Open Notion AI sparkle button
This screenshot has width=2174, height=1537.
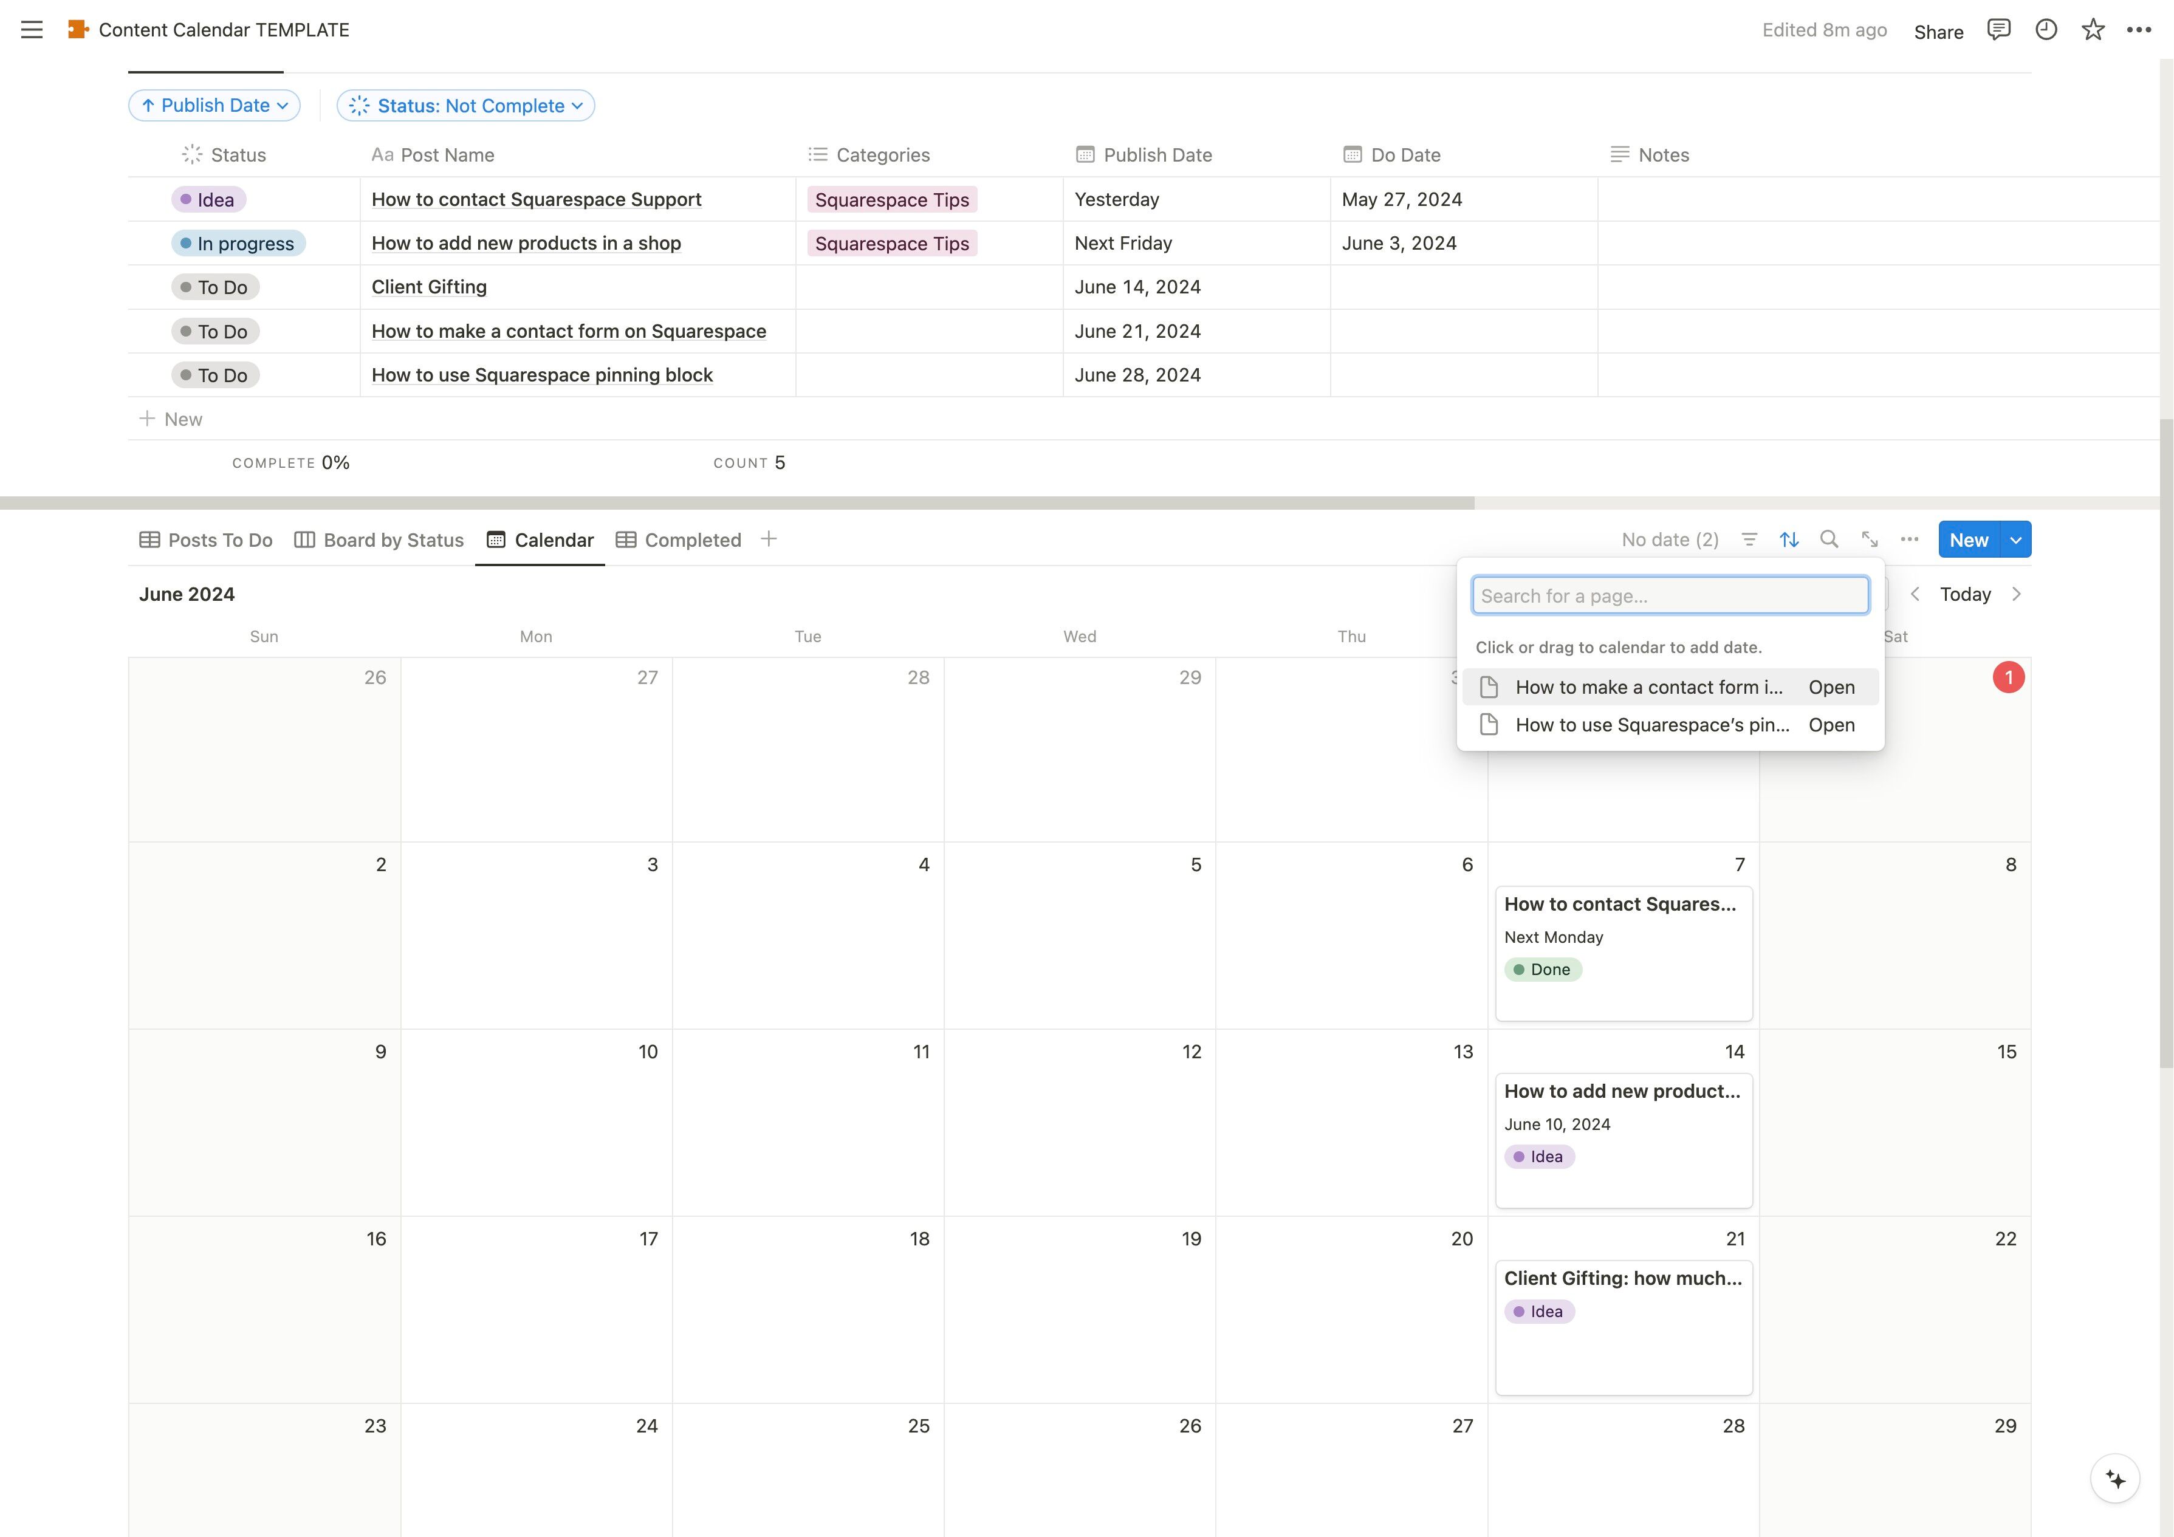tap(2114, 1478)
